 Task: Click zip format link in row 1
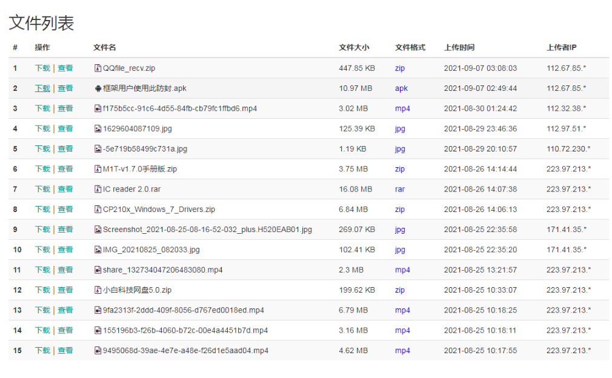(400, 68)
